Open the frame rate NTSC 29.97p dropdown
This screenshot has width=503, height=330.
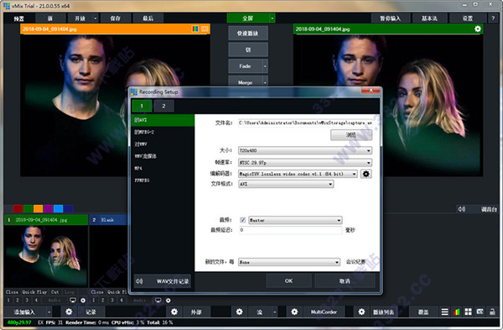click(x=305, y=163)
